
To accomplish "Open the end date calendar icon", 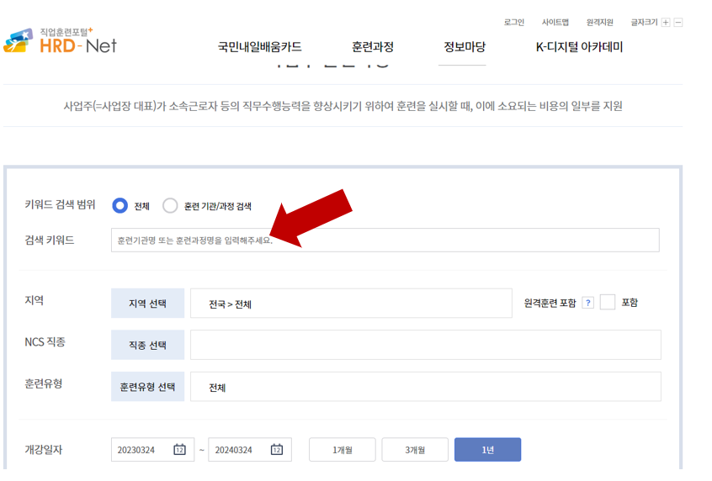I will (277, 450).
